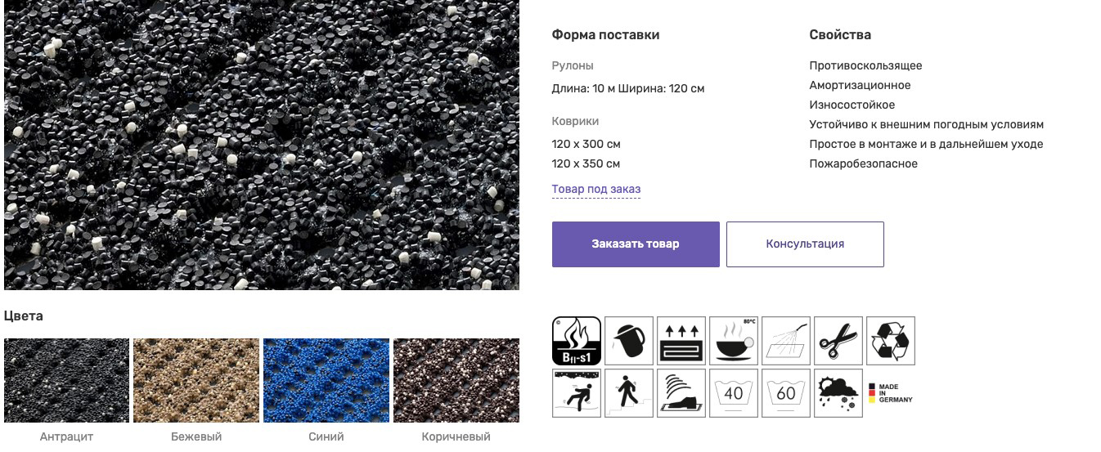This screenshot has width=1101, height=452.
Task: Open the Консультация button
Action: point(805,244)
